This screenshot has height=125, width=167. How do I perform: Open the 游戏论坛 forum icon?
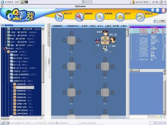tap(140, 17)
